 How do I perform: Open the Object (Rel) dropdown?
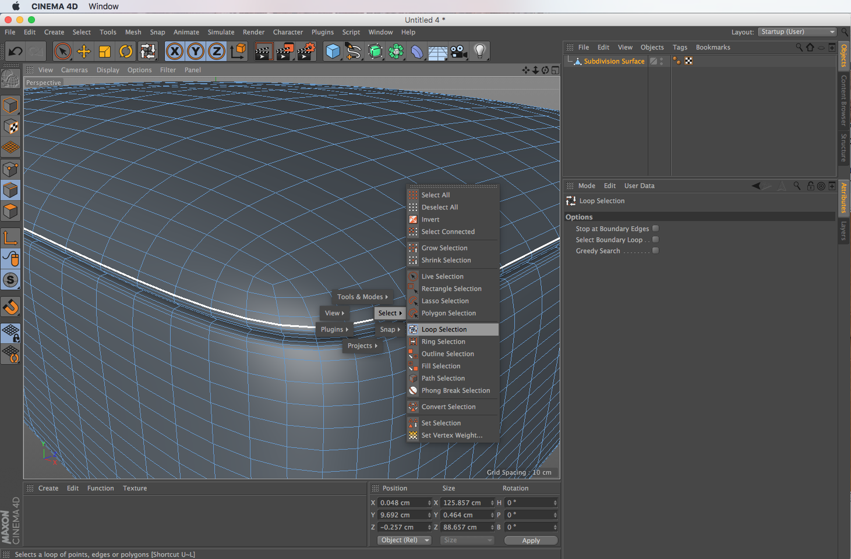[404, 540]
